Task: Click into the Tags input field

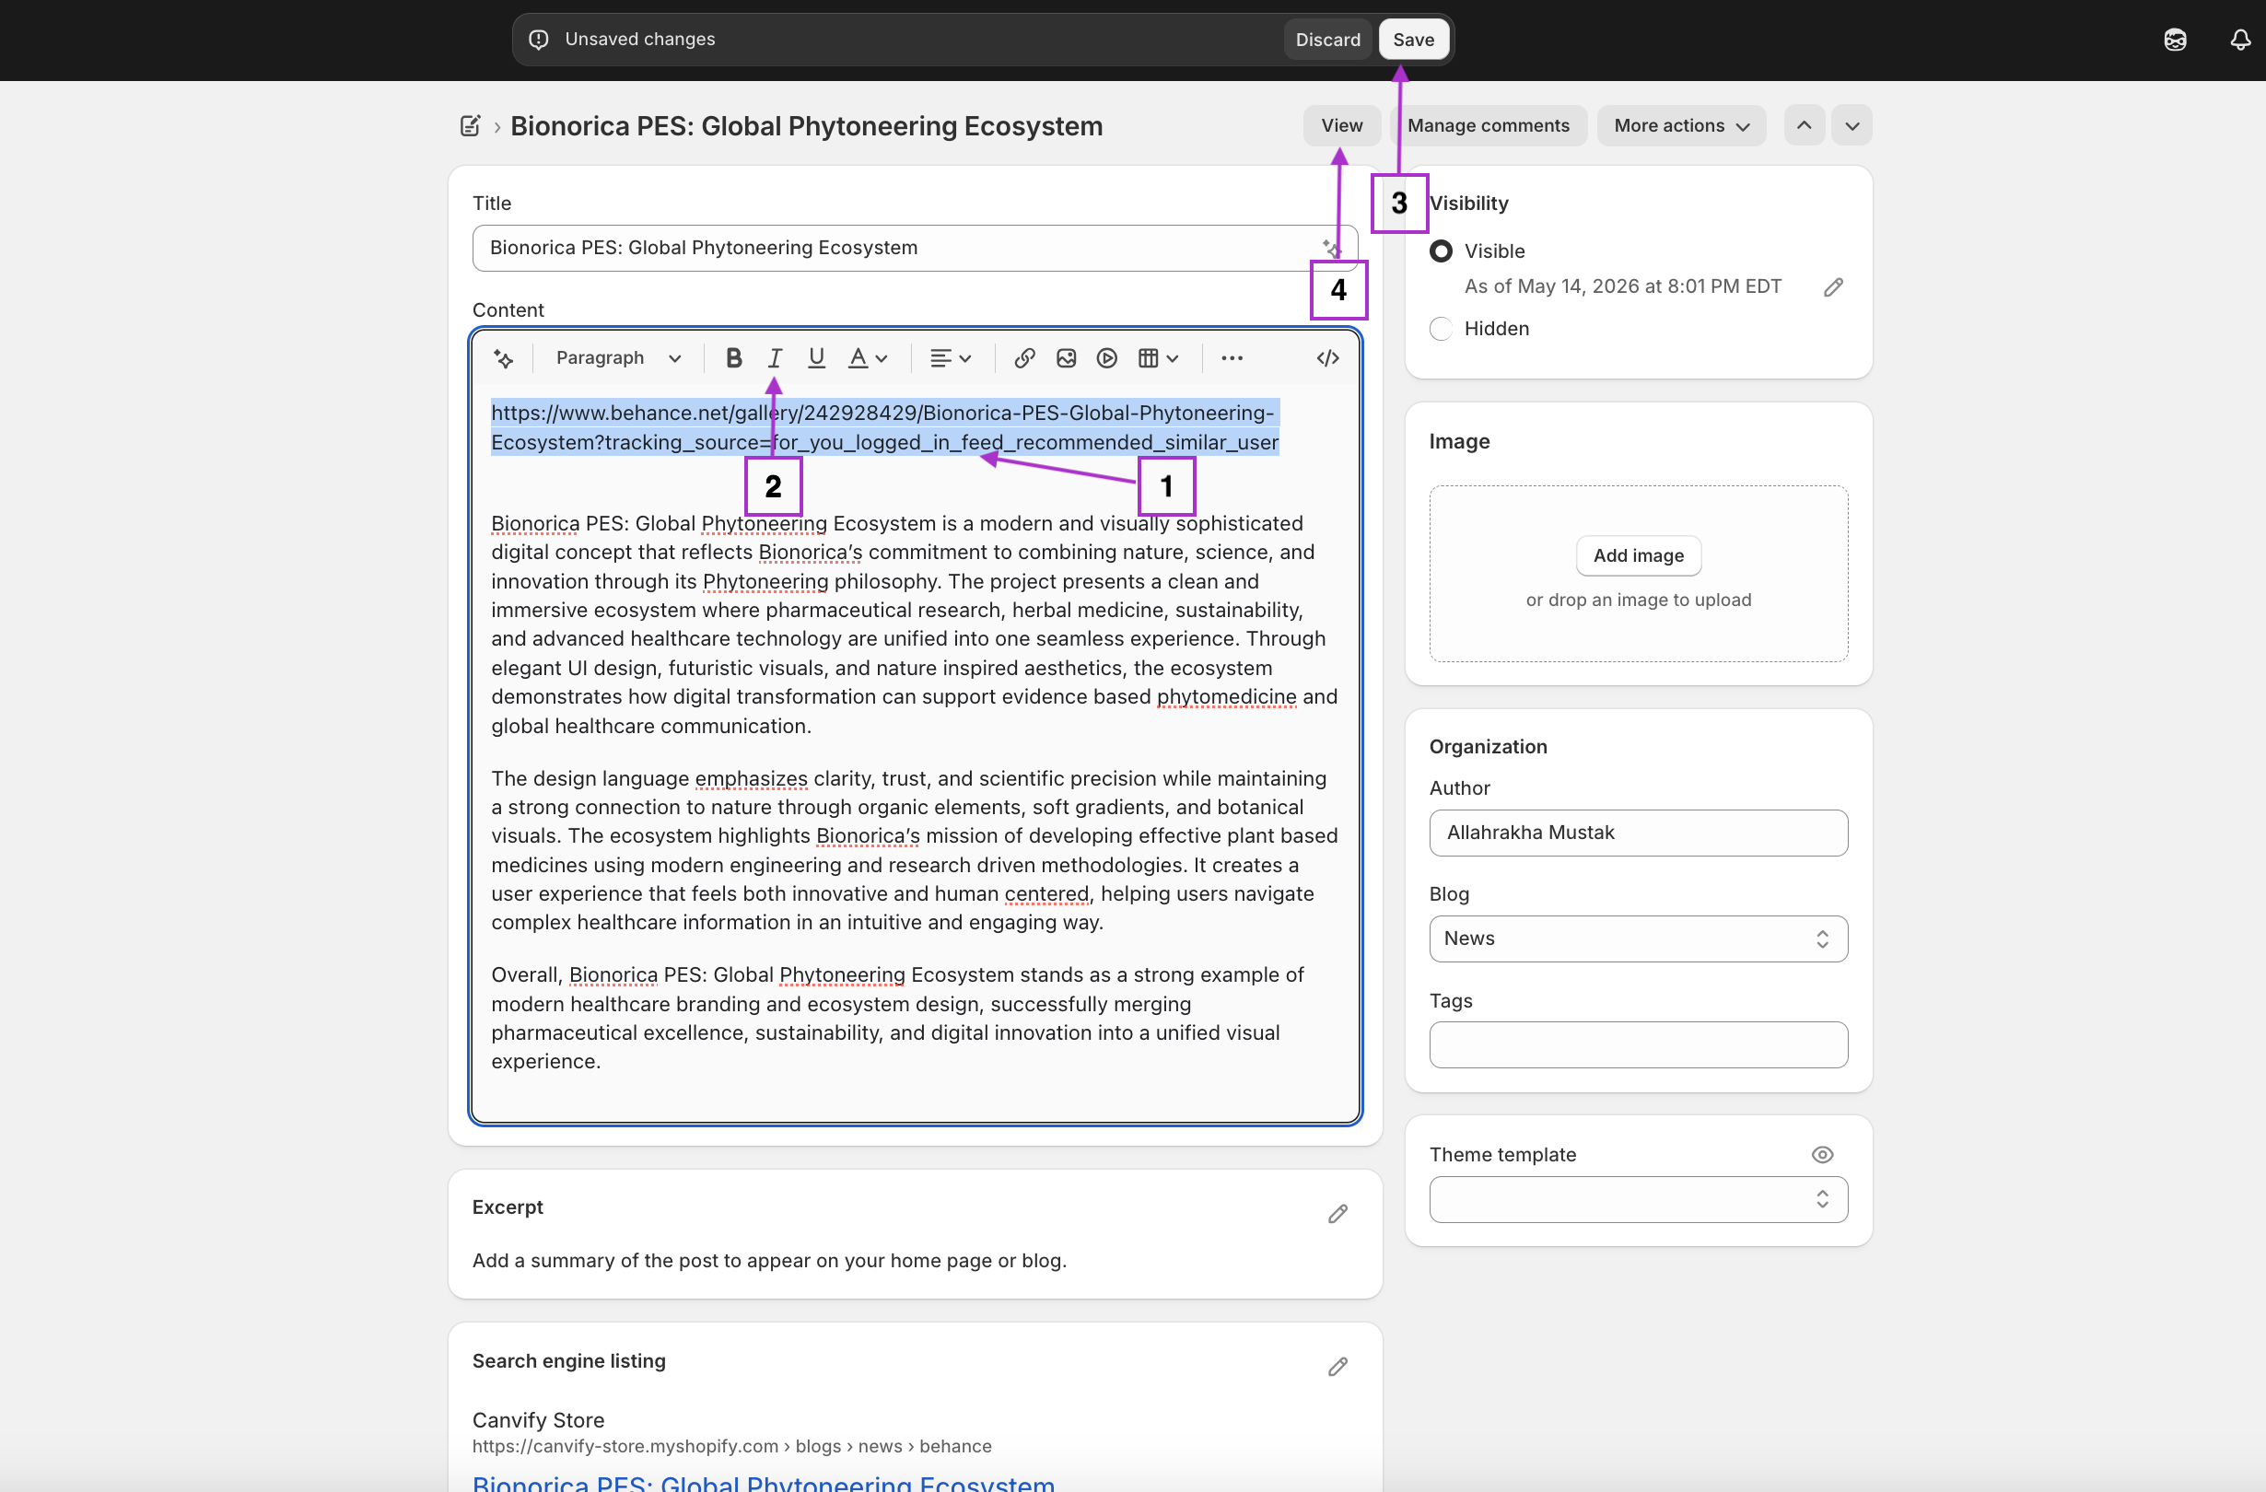Action: pos(1638,1044)
